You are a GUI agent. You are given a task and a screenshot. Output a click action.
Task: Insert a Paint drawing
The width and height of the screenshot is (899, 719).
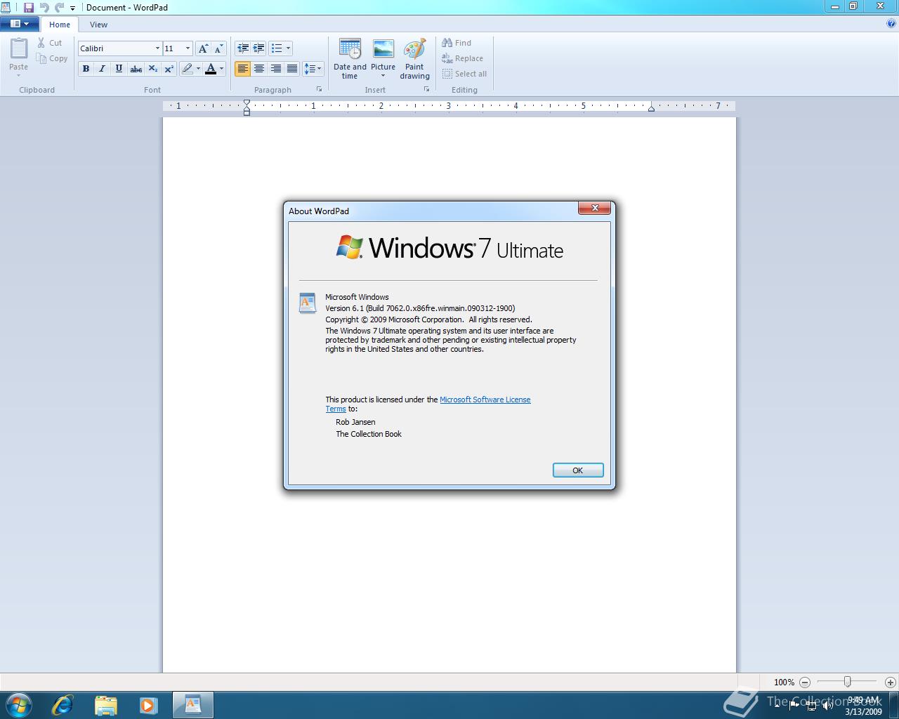pos(414,59)
